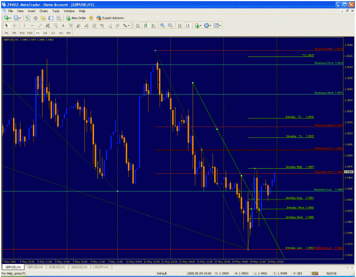The width and height of the screenshot is (356, 277).
Task: Select the Crosshair tool
Action: 14,26
